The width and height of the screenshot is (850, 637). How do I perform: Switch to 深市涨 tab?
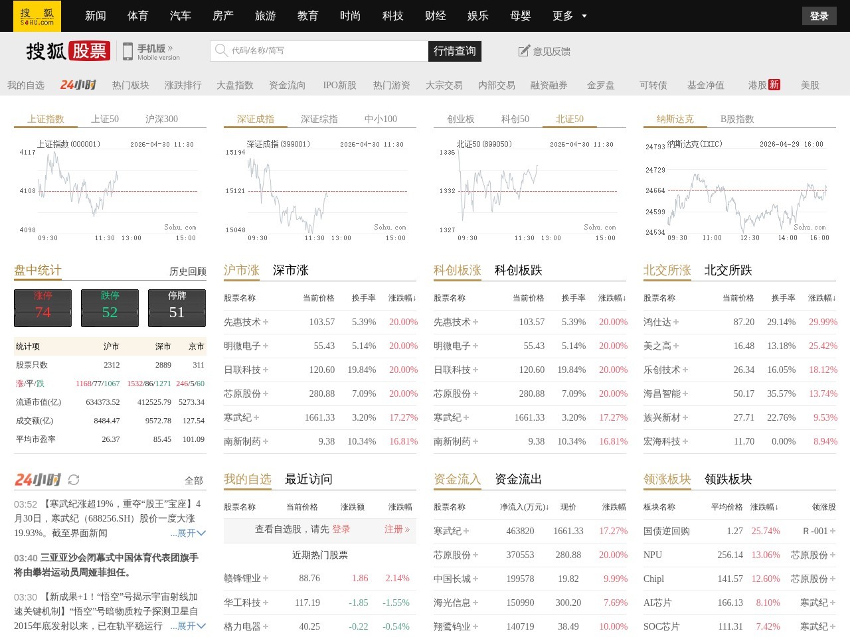click(291, 270)
